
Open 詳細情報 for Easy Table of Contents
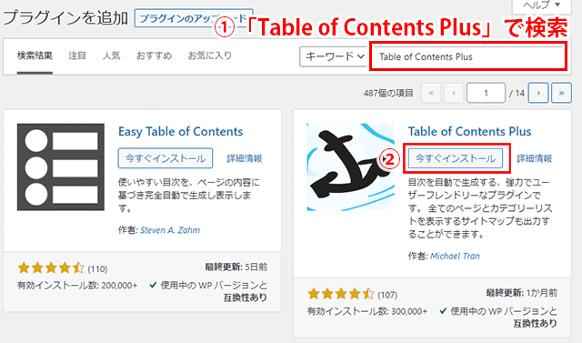click(245, 158)
